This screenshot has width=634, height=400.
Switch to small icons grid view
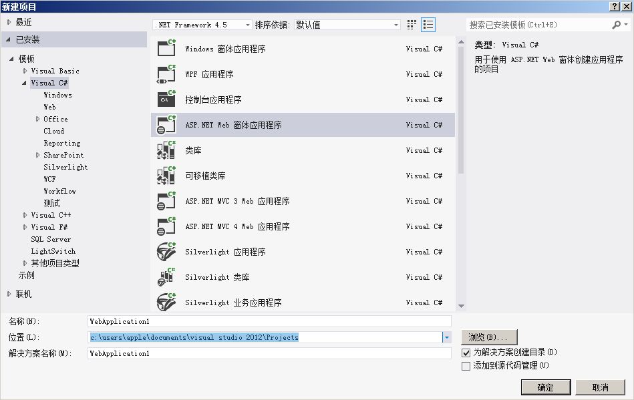tap(412, 25)
